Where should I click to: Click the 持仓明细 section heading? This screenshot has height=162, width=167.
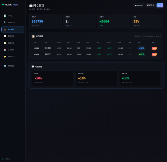(x=39, y=36)
